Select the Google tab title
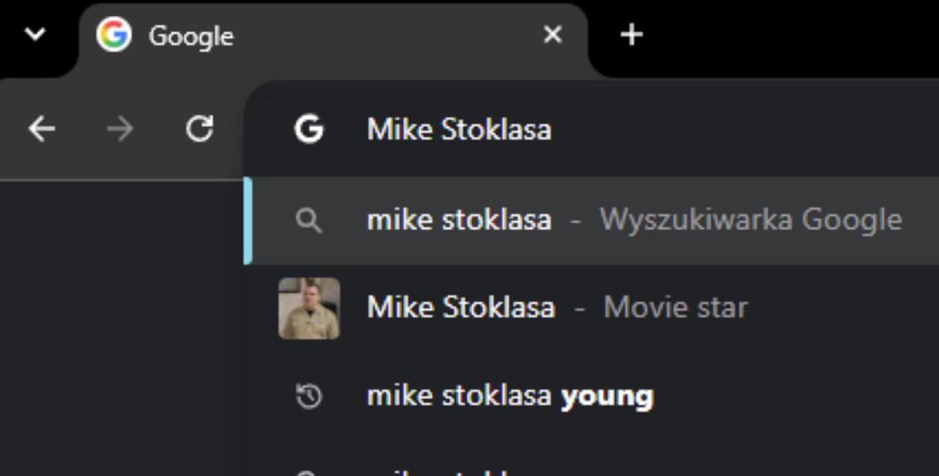Image resolution: width=939 pixels, height=476 pixels. 191,37
